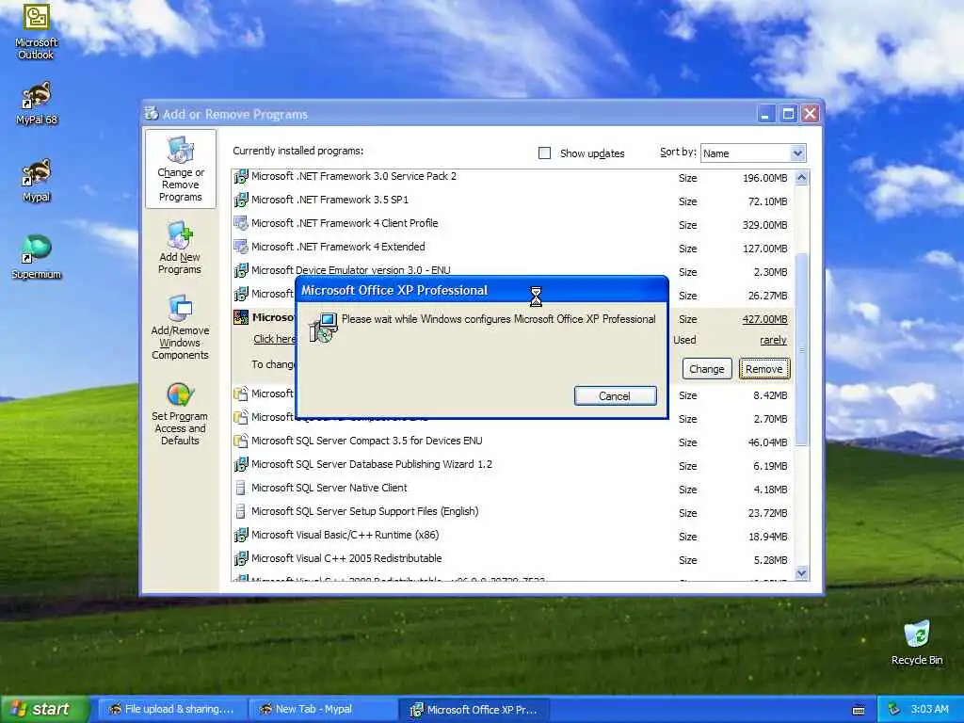Click Visual C++ 2005 Redistributable icon

[241, 558]
